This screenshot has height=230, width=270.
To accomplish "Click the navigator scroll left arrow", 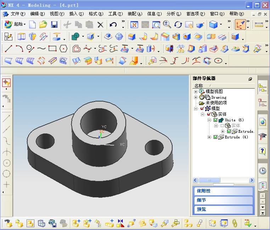I will [195, 180].
